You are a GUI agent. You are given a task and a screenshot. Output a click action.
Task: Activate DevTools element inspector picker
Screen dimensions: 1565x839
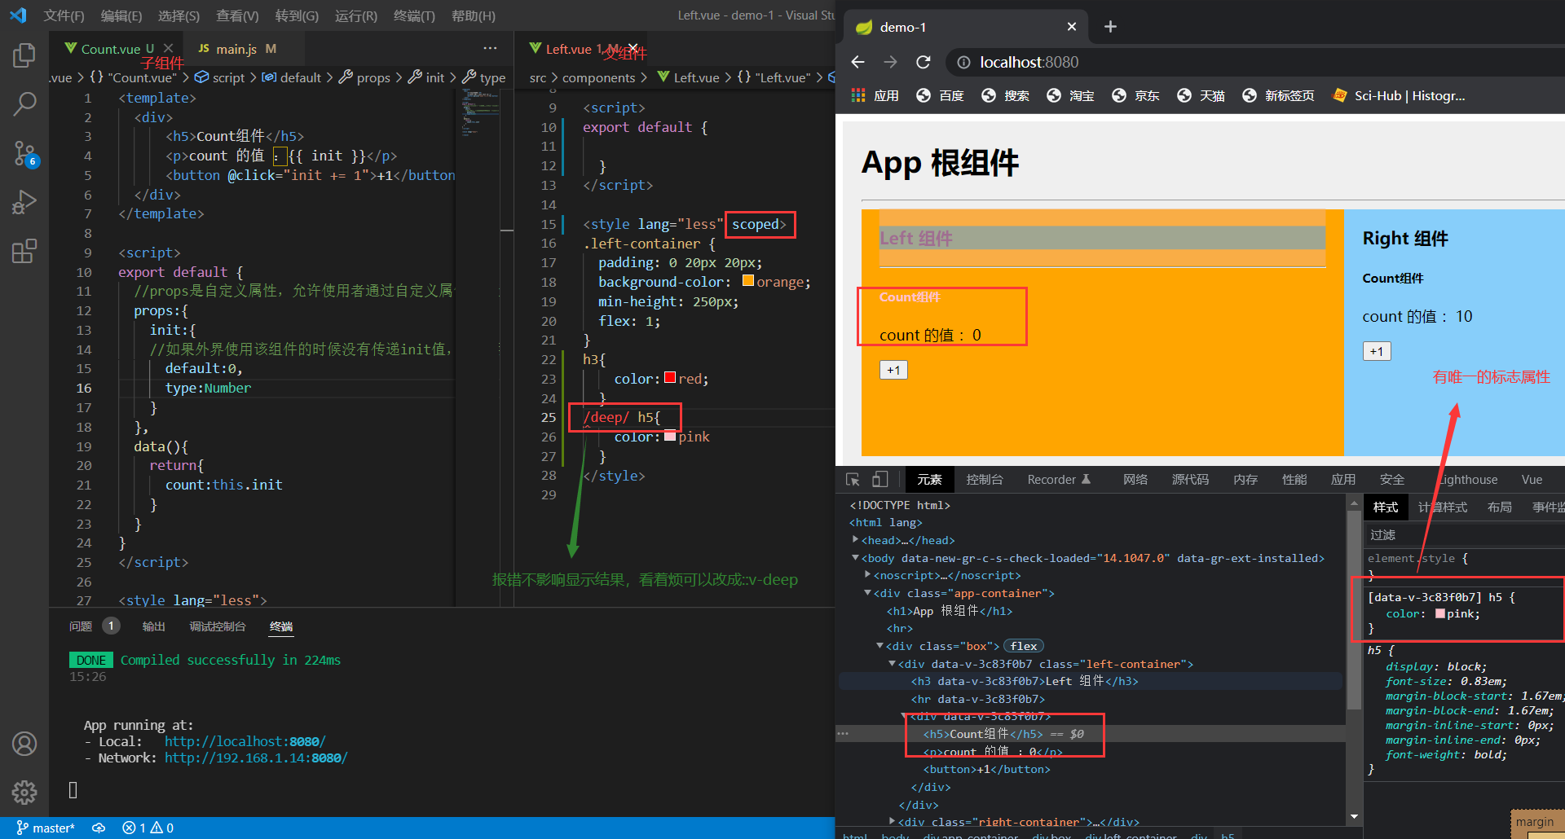click(853, 480)
